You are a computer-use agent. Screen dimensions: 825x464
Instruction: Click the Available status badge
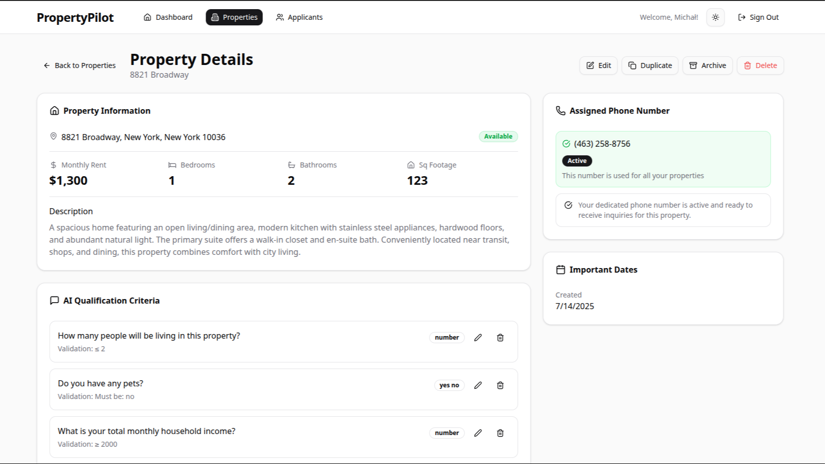pos(498,136)
